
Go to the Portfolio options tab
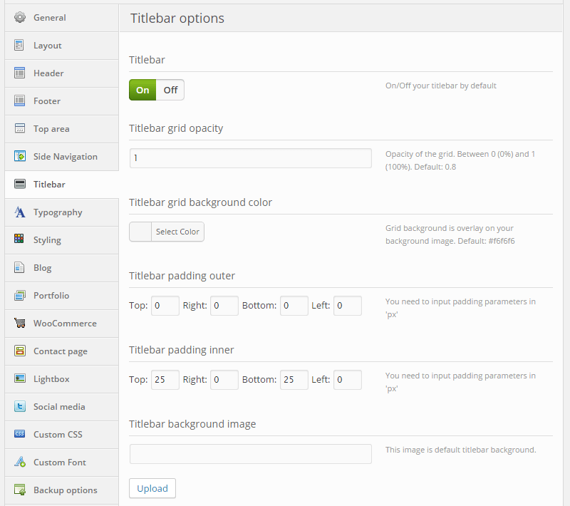(51, 296)
